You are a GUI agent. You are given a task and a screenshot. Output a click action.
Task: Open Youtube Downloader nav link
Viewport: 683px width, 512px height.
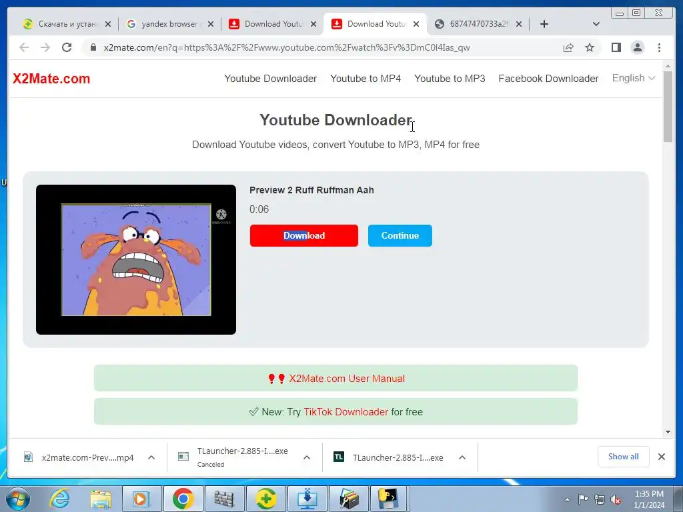(x=271, y=79)
